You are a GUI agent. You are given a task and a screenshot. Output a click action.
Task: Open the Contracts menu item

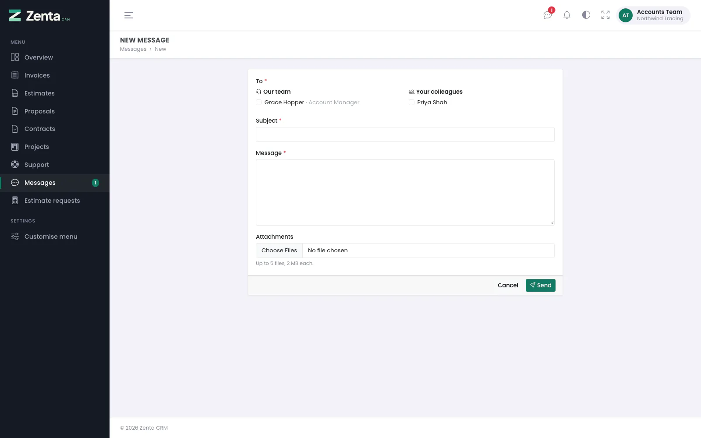[x=55, y=129]
